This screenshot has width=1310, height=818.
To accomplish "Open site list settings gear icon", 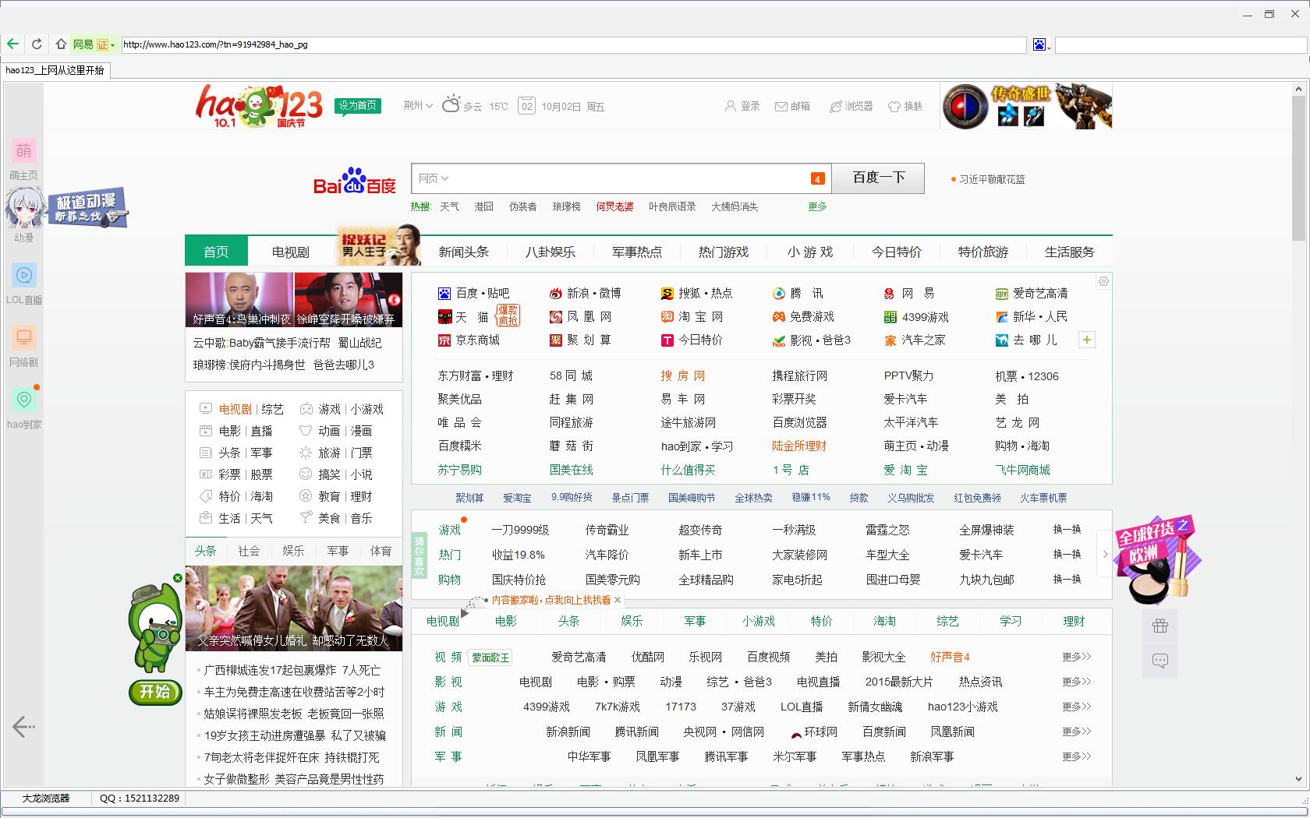I will point(1103,281).
